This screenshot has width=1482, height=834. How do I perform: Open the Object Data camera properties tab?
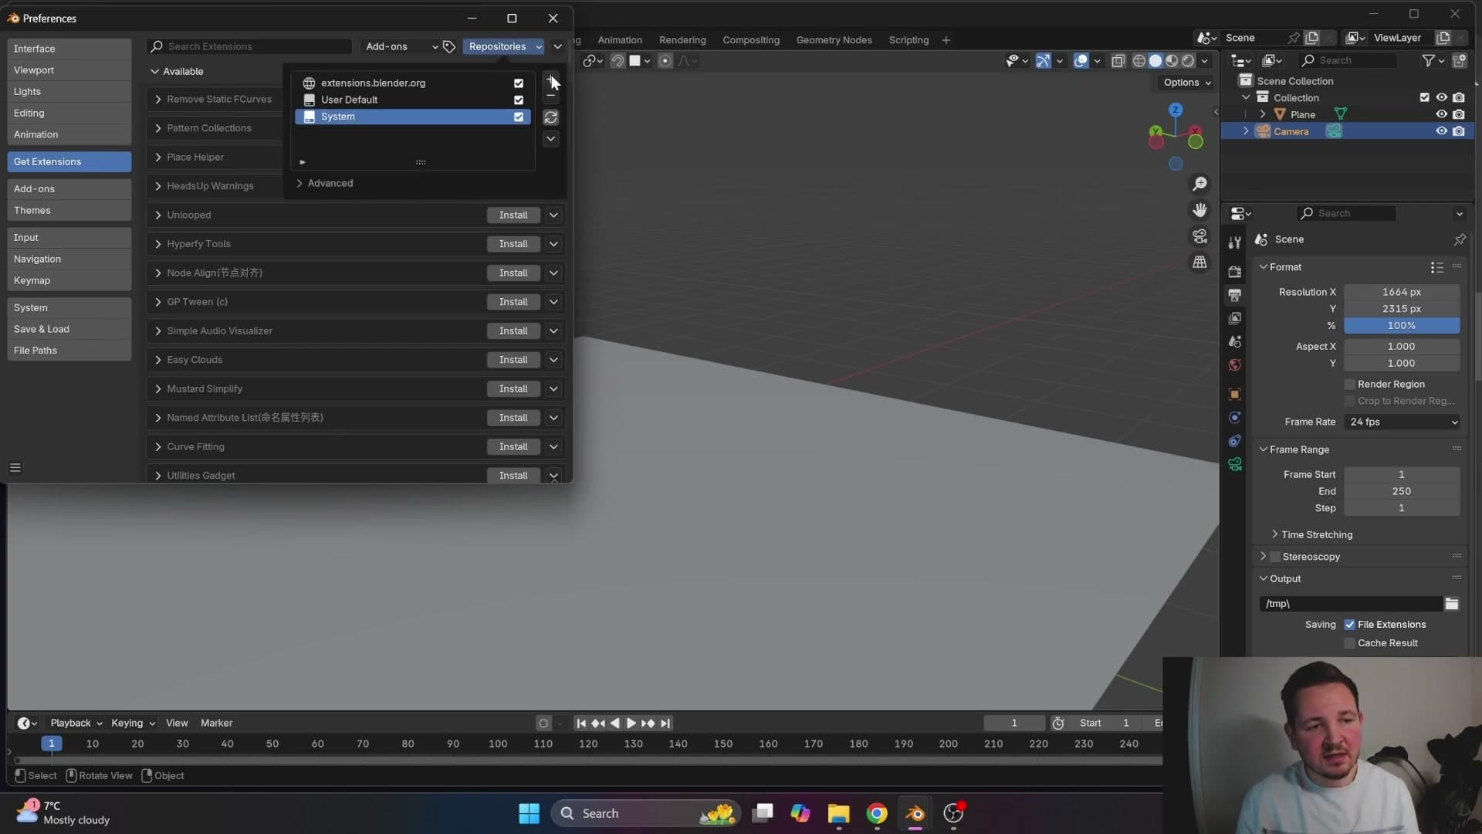[x=1234, y=464]
